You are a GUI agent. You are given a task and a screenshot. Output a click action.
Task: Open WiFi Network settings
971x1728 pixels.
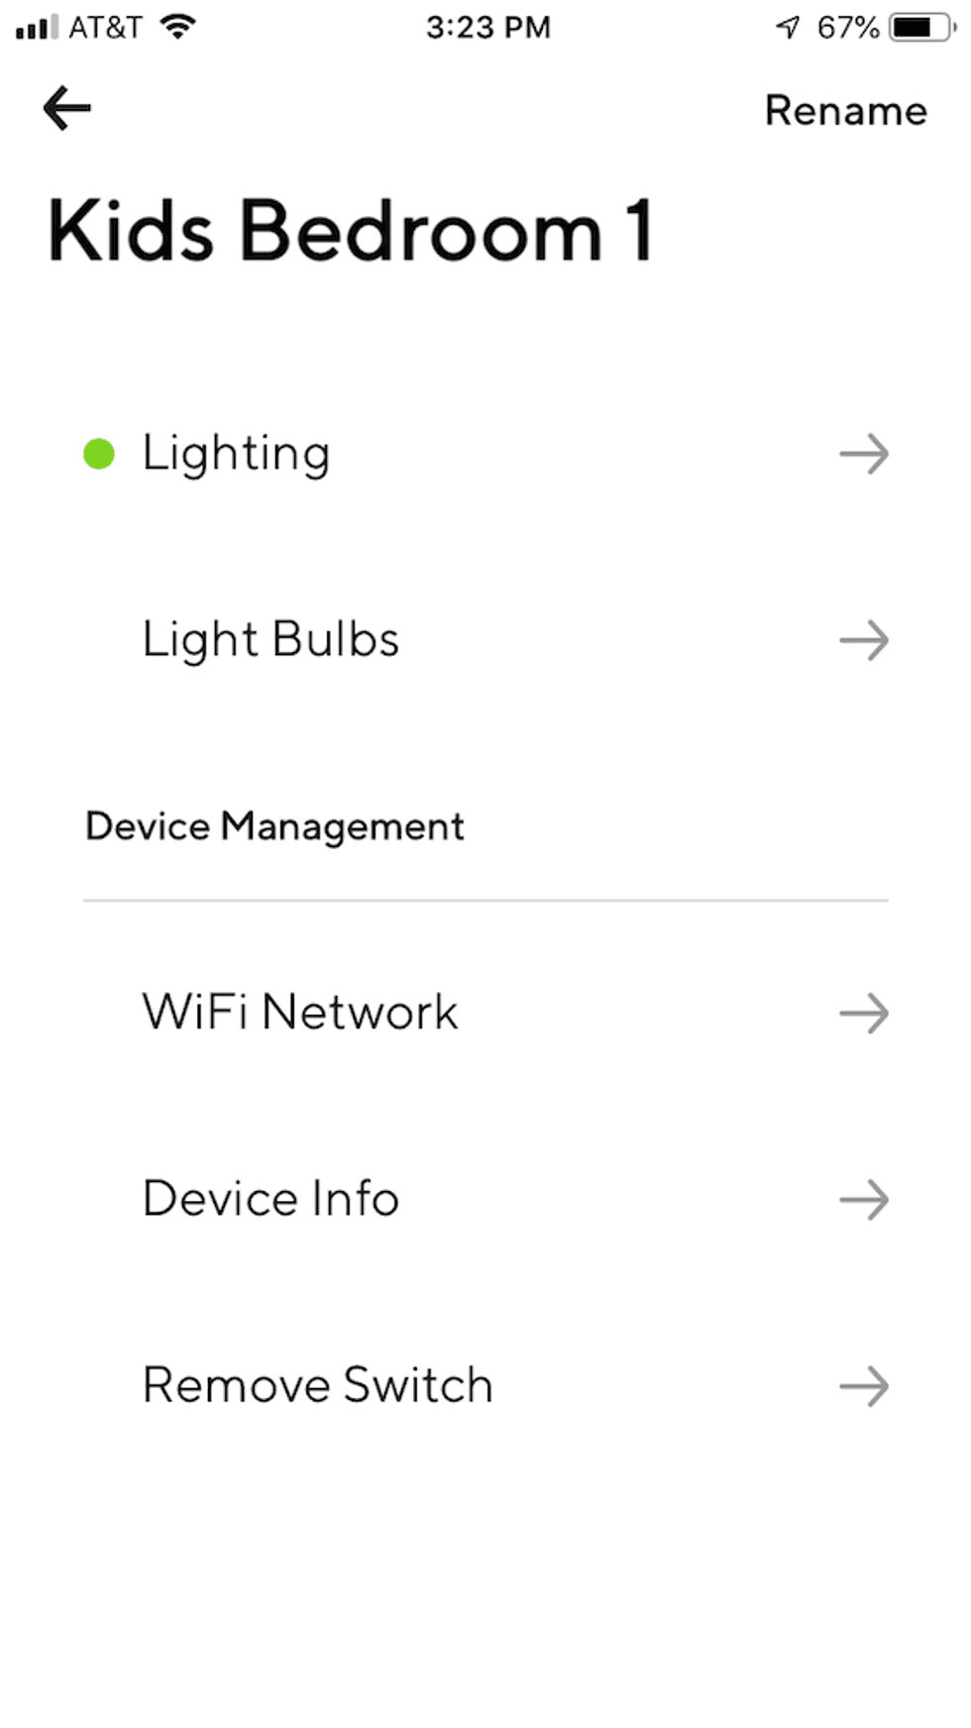click(x=300, y=1013)
